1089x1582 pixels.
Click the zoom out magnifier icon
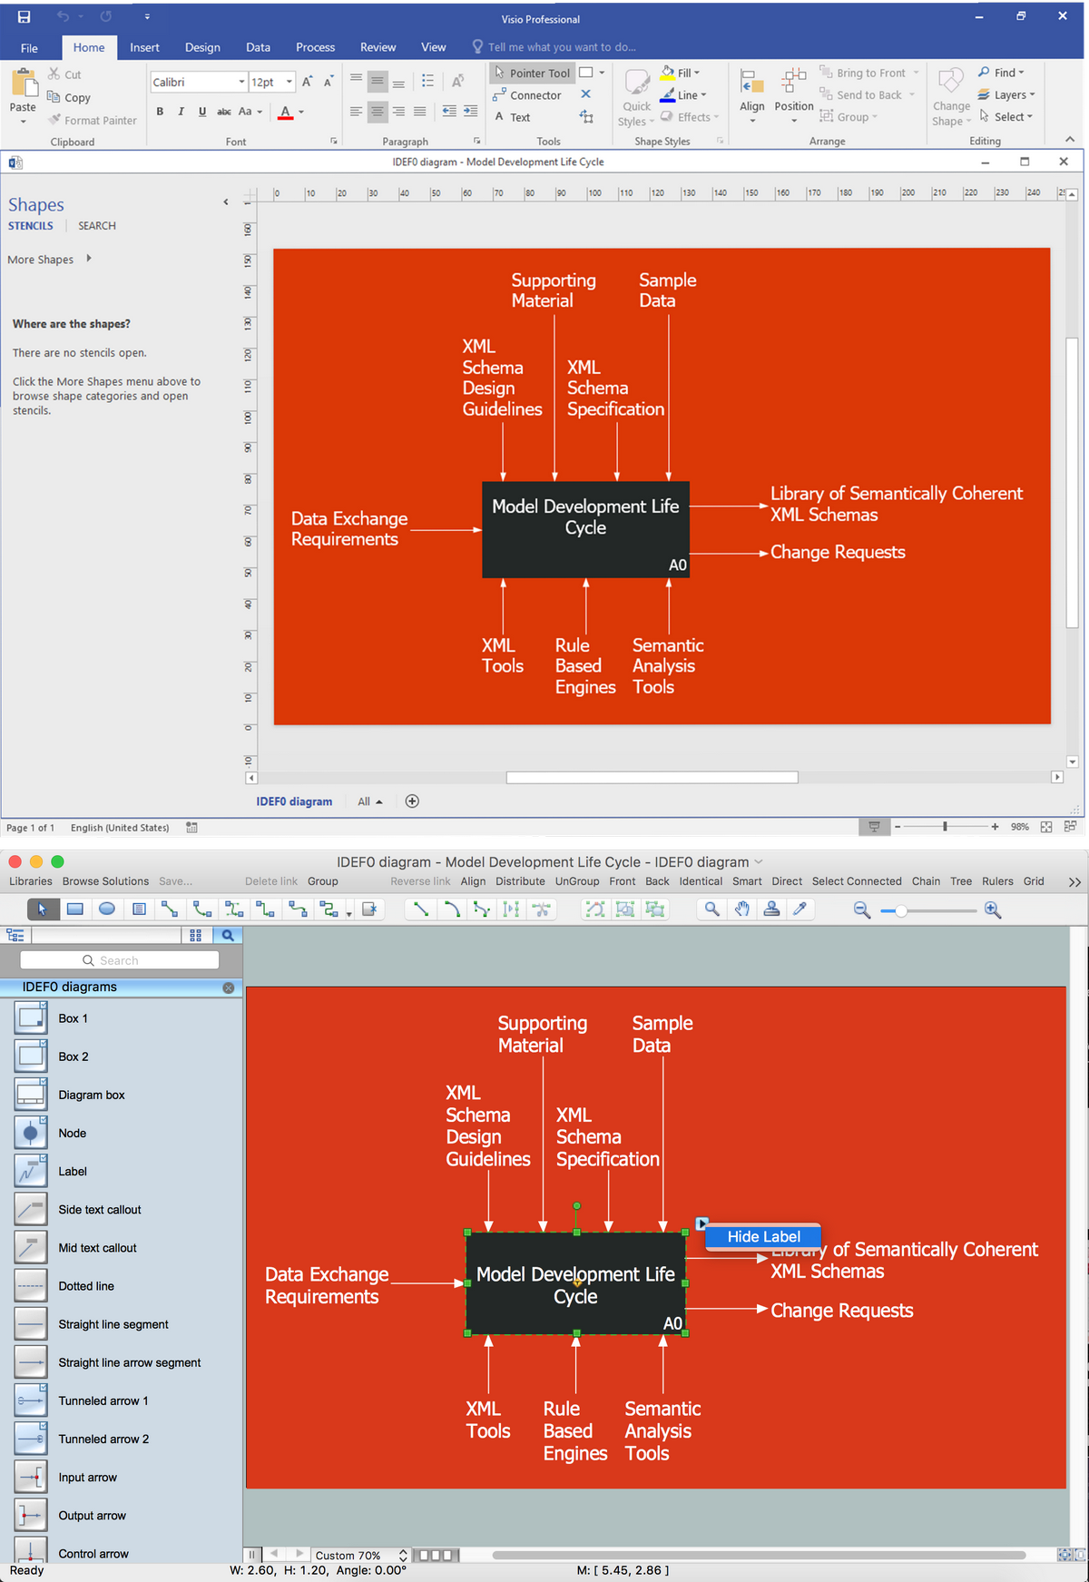pyautogui.click(x=862, y=909)
